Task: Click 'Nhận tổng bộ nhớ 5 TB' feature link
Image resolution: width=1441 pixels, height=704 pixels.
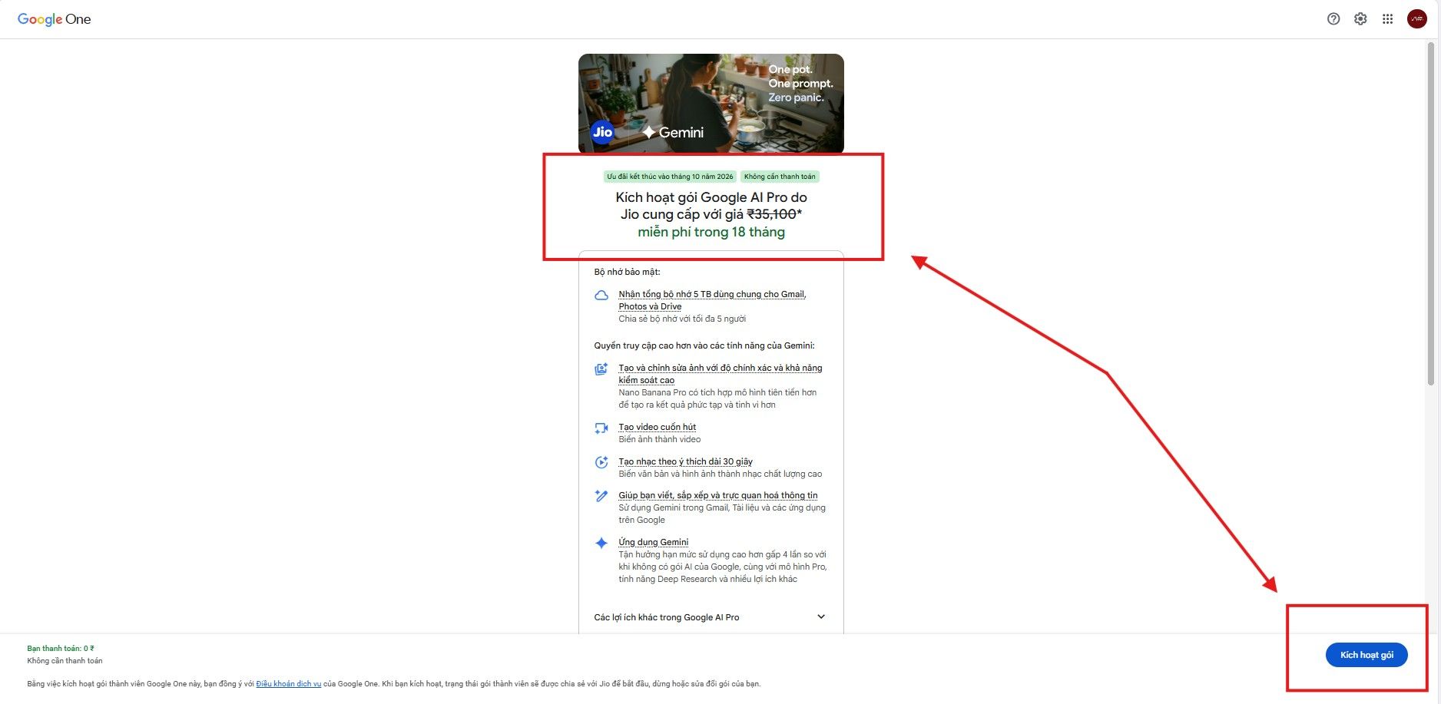Action: coord(712,300)
